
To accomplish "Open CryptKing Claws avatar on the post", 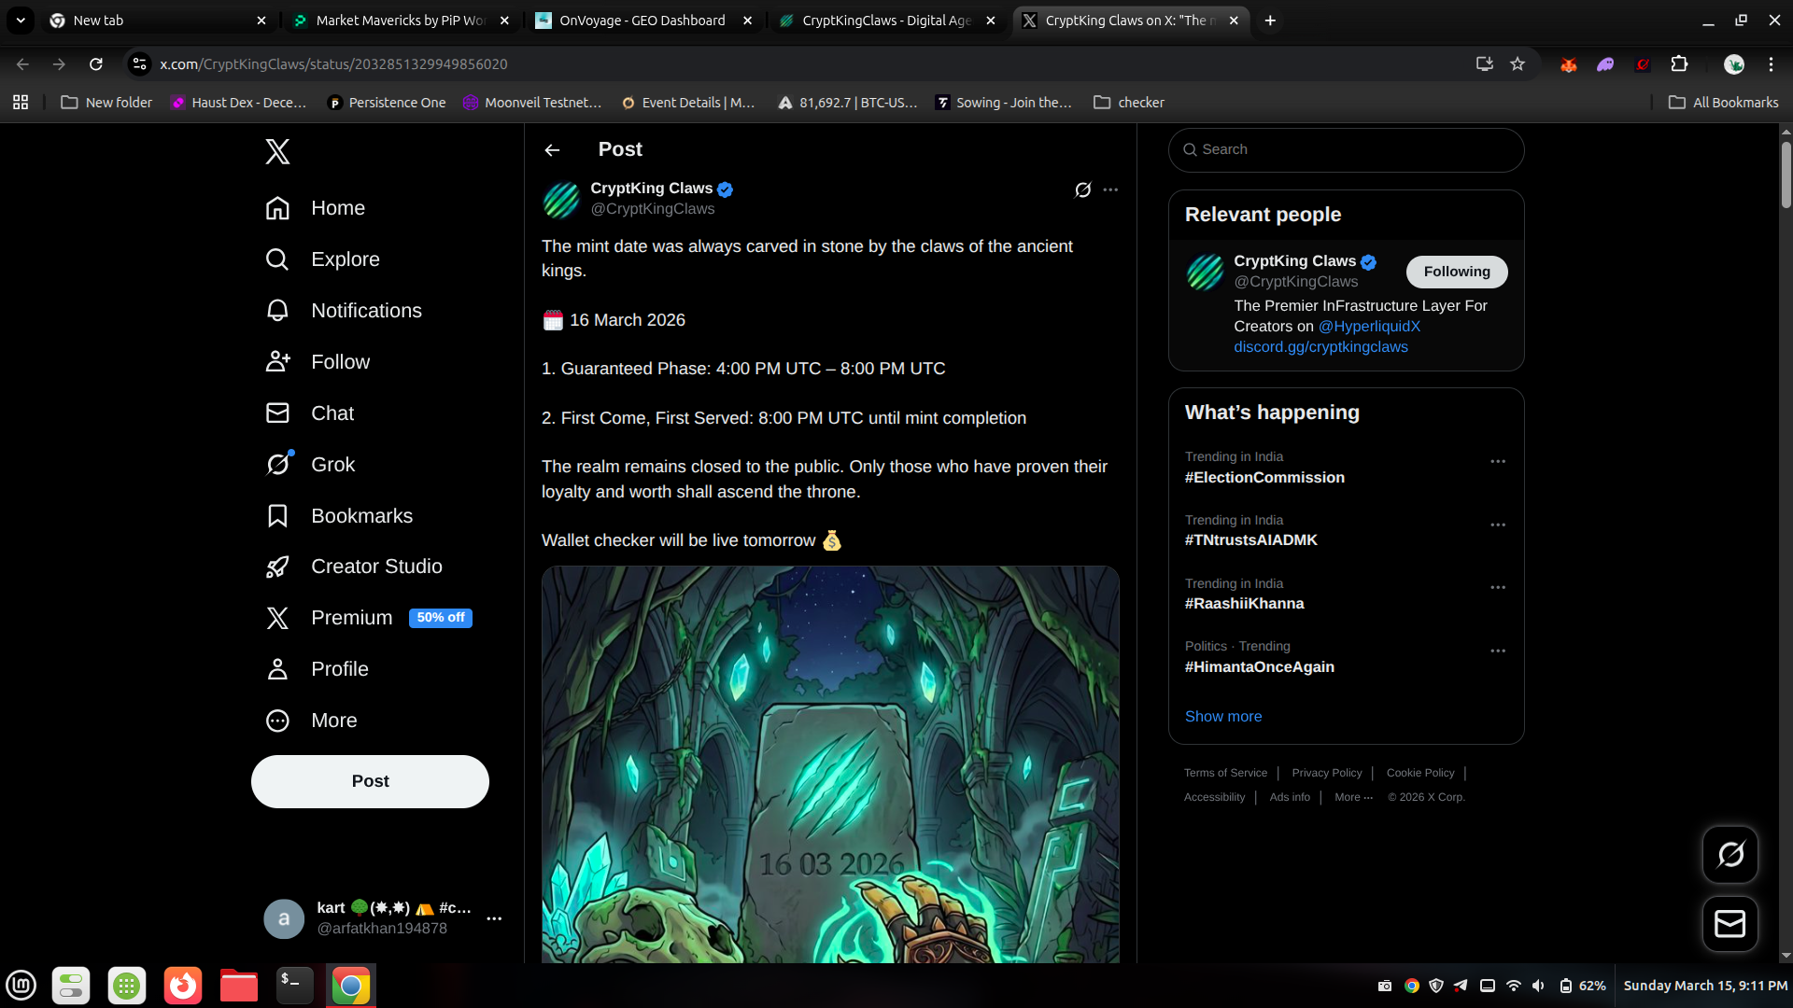I will [561, 200].
